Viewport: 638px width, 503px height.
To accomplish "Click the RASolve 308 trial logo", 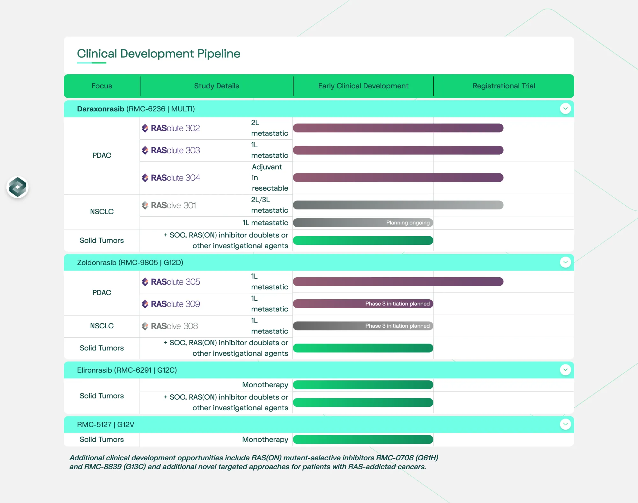I will (170, 326).
